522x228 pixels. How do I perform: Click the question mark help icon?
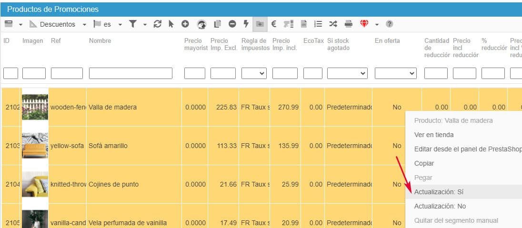point(389,24)
